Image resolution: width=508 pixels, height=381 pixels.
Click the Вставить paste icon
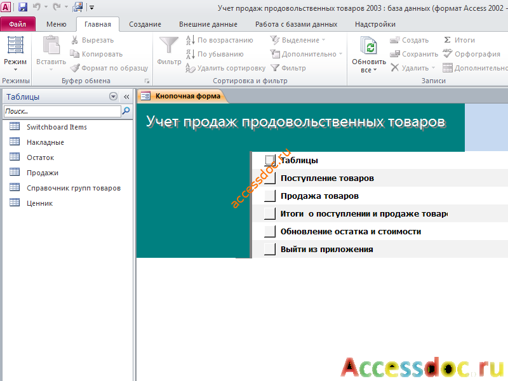coord(51,45)
